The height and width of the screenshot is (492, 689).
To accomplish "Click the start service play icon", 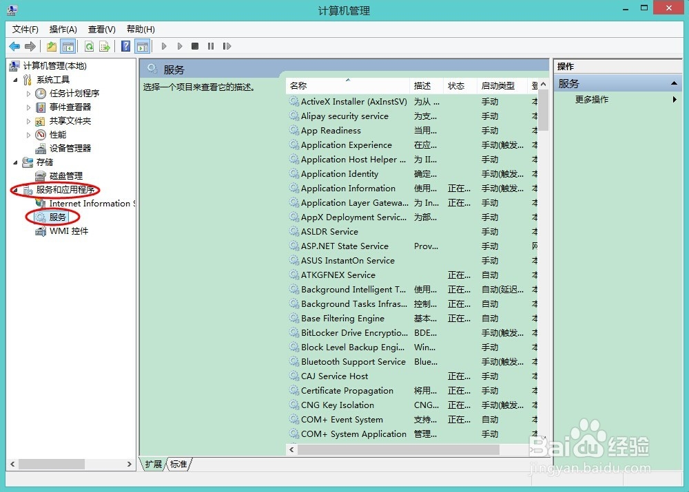I will point(163,46).
